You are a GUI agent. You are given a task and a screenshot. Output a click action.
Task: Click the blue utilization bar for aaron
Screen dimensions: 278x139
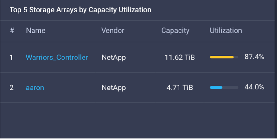216,87
